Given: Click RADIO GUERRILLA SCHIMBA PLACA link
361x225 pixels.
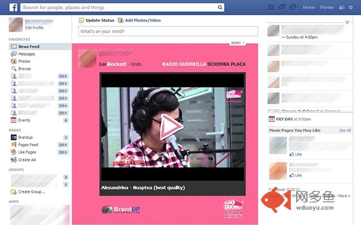Looking at the screenshot, I should (x=204, y=64).
